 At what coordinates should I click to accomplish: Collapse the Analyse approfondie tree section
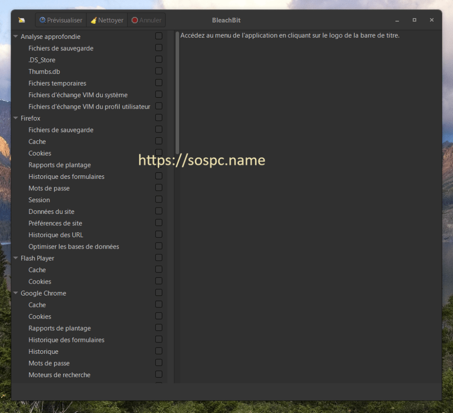tap(16, 37)
